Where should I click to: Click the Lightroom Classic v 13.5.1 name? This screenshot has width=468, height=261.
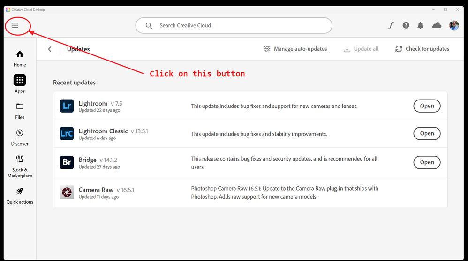click(x=113, y=131)
